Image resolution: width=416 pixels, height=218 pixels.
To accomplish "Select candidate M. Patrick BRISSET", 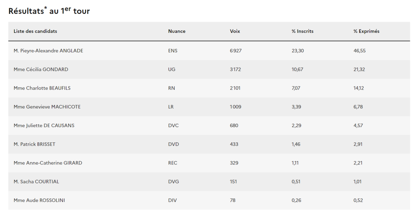I will (34, 144).
